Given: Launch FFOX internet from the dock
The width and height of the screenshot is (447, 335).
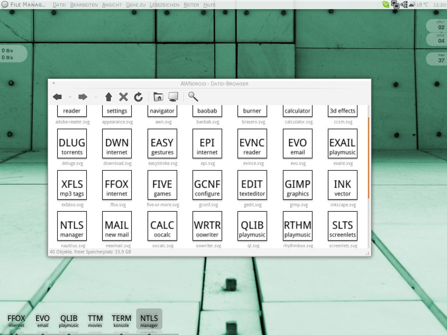Looking at the screenshot, I should click(x=16, y=321).
